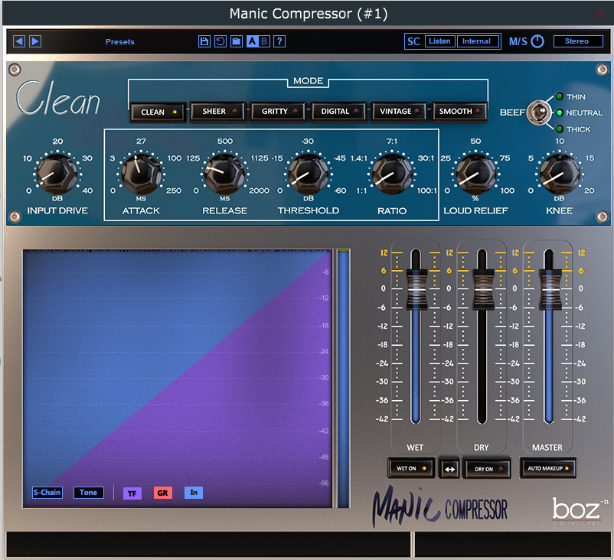This screenshot has width=614, height=560.
Task: Click the BEEF toggle switch
Action: [x=540, y=112]
